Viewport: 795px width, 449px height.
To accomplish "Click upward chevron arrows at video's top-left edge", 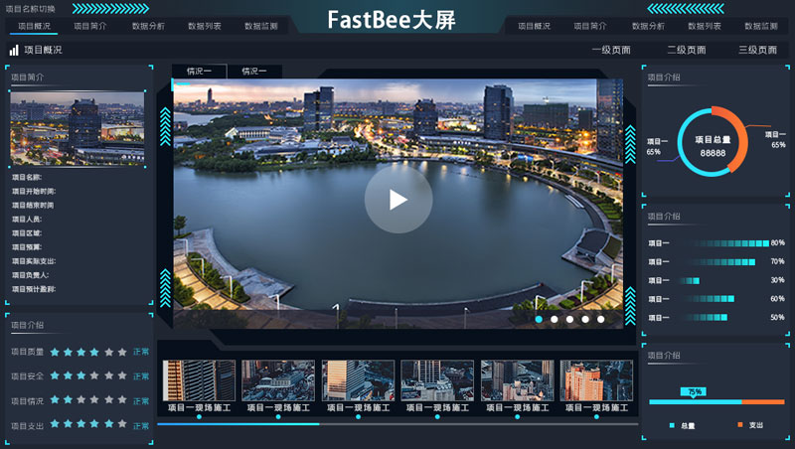I will tap(165, 126).
